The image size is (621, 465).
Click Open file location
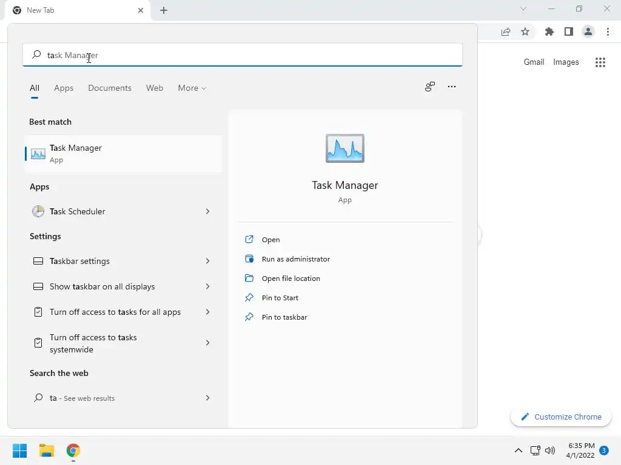(x=290, y=279)
